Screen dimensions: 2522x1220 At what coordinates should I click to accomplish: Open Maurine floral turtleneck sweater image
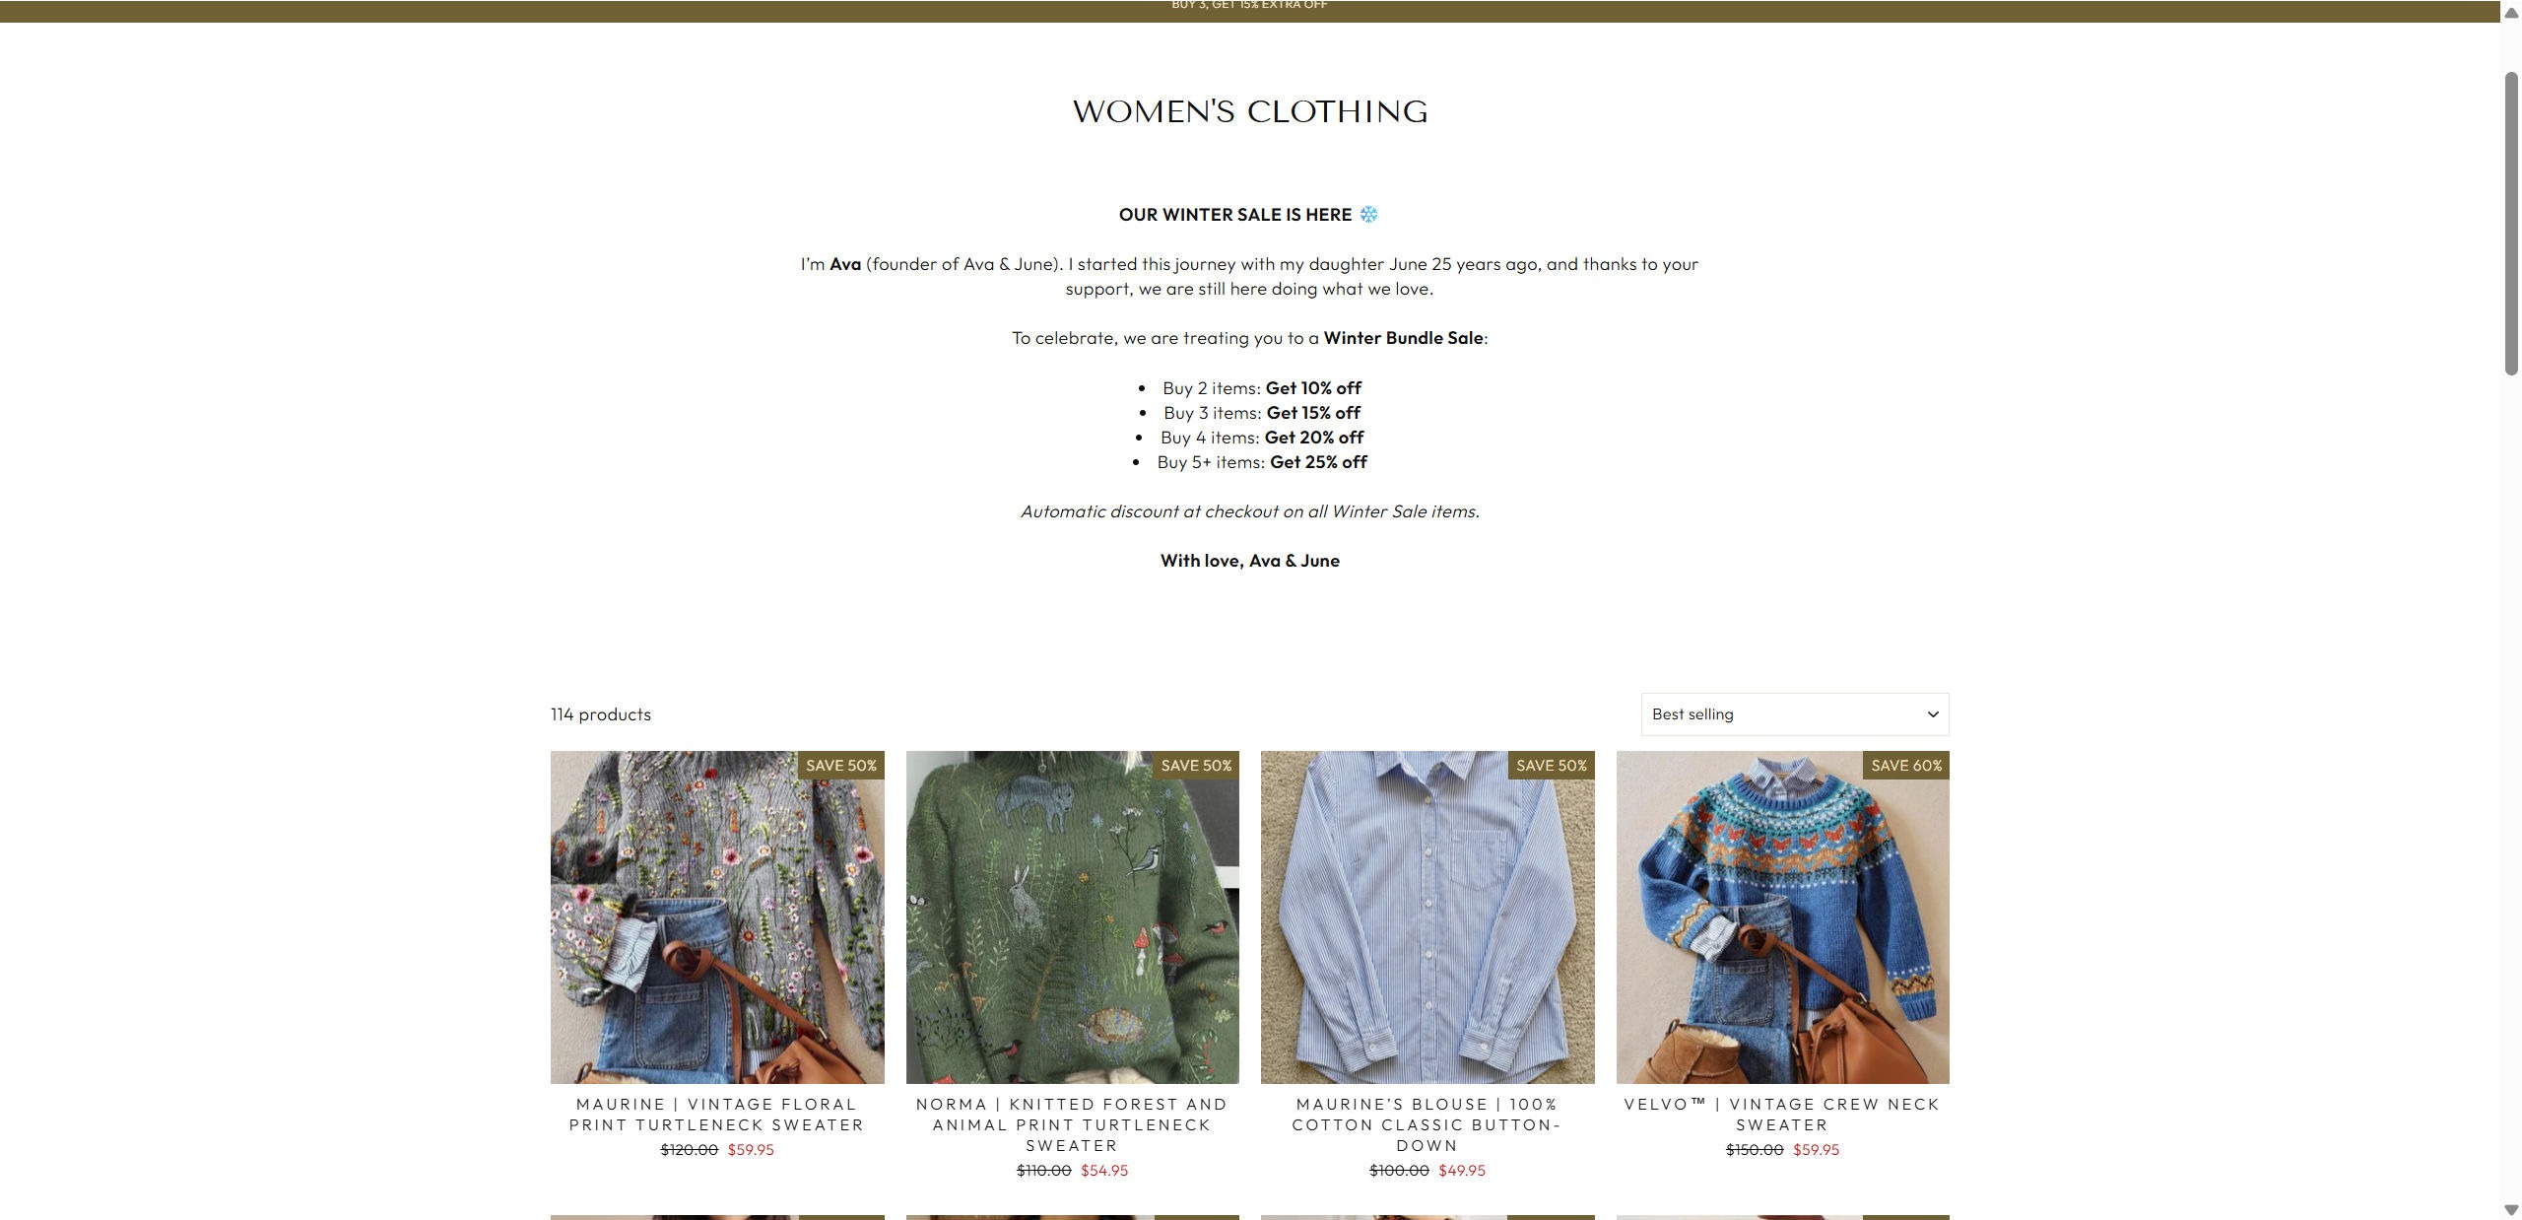(x=717, y=917)
